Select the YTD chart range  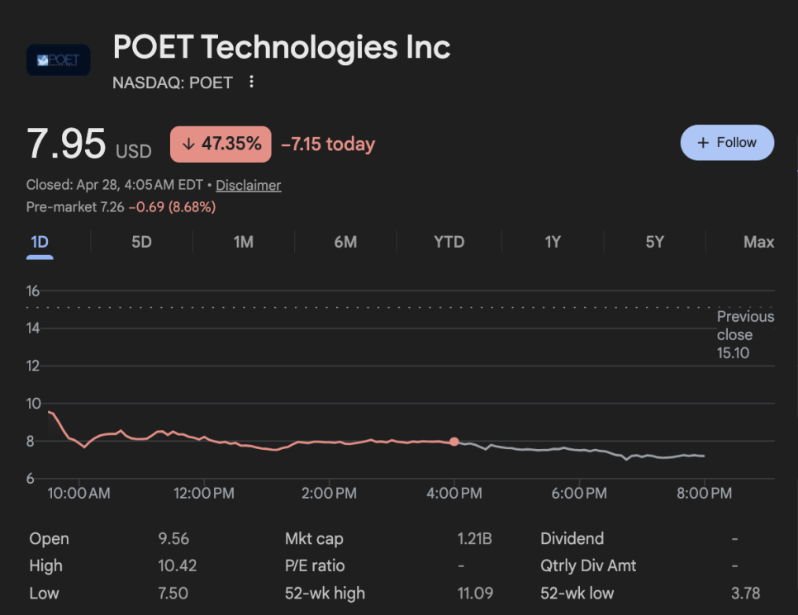(449, 242)
